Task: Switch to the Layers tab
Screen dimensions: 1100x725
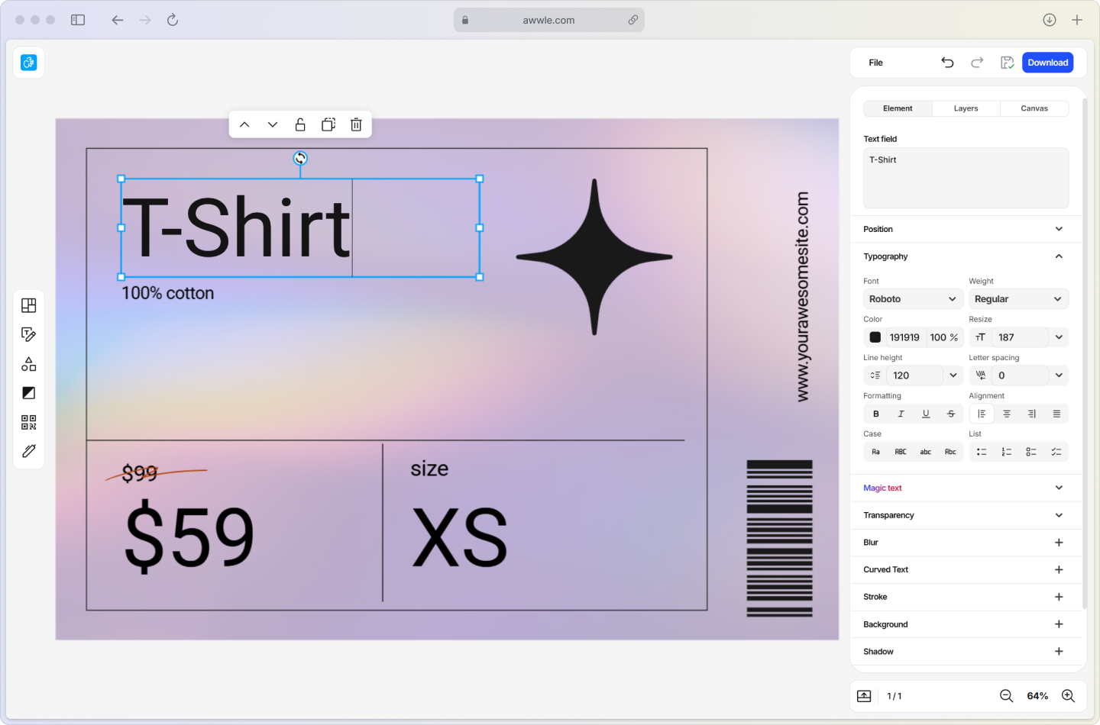Action: pos(966,108)
